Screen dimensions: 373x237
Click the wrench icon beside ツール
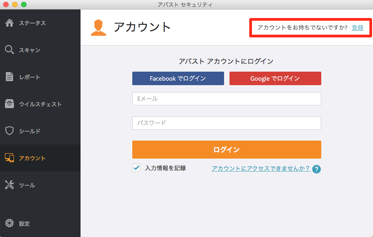click(x=9, y=185)
